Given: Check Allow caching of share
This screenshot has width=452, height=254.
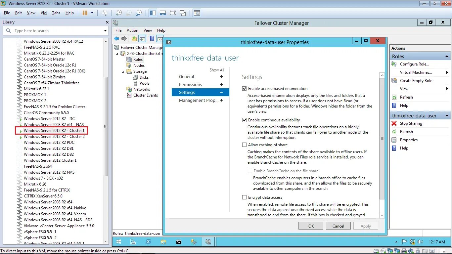Looking at the screenshot, I should [x=245, y=145].
